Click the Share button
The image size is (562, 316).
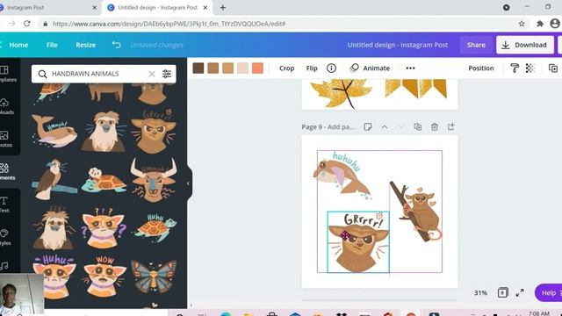coord(476,45)
